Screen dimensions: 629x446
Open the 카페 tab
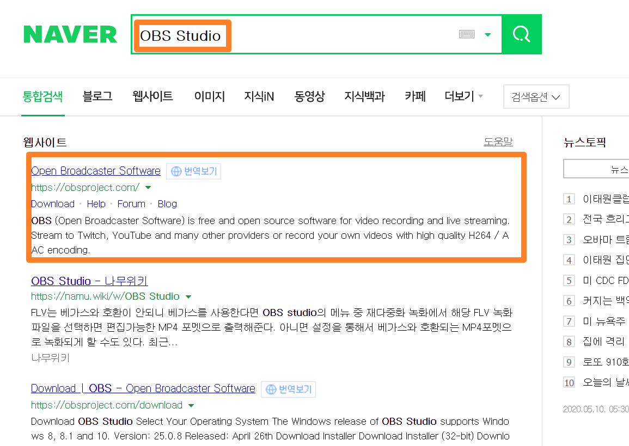point(415,97)
